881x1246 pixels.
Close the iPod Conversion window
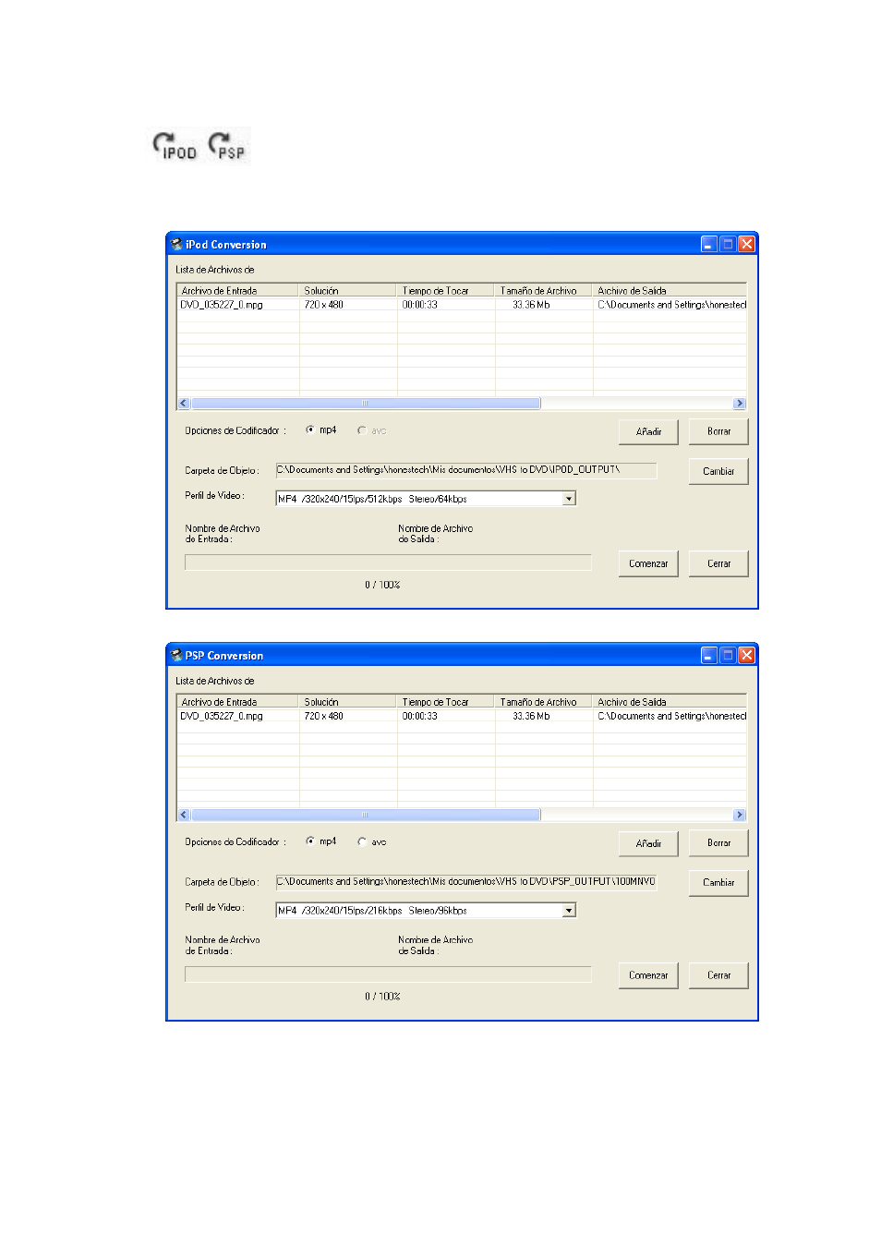[746, 244]
